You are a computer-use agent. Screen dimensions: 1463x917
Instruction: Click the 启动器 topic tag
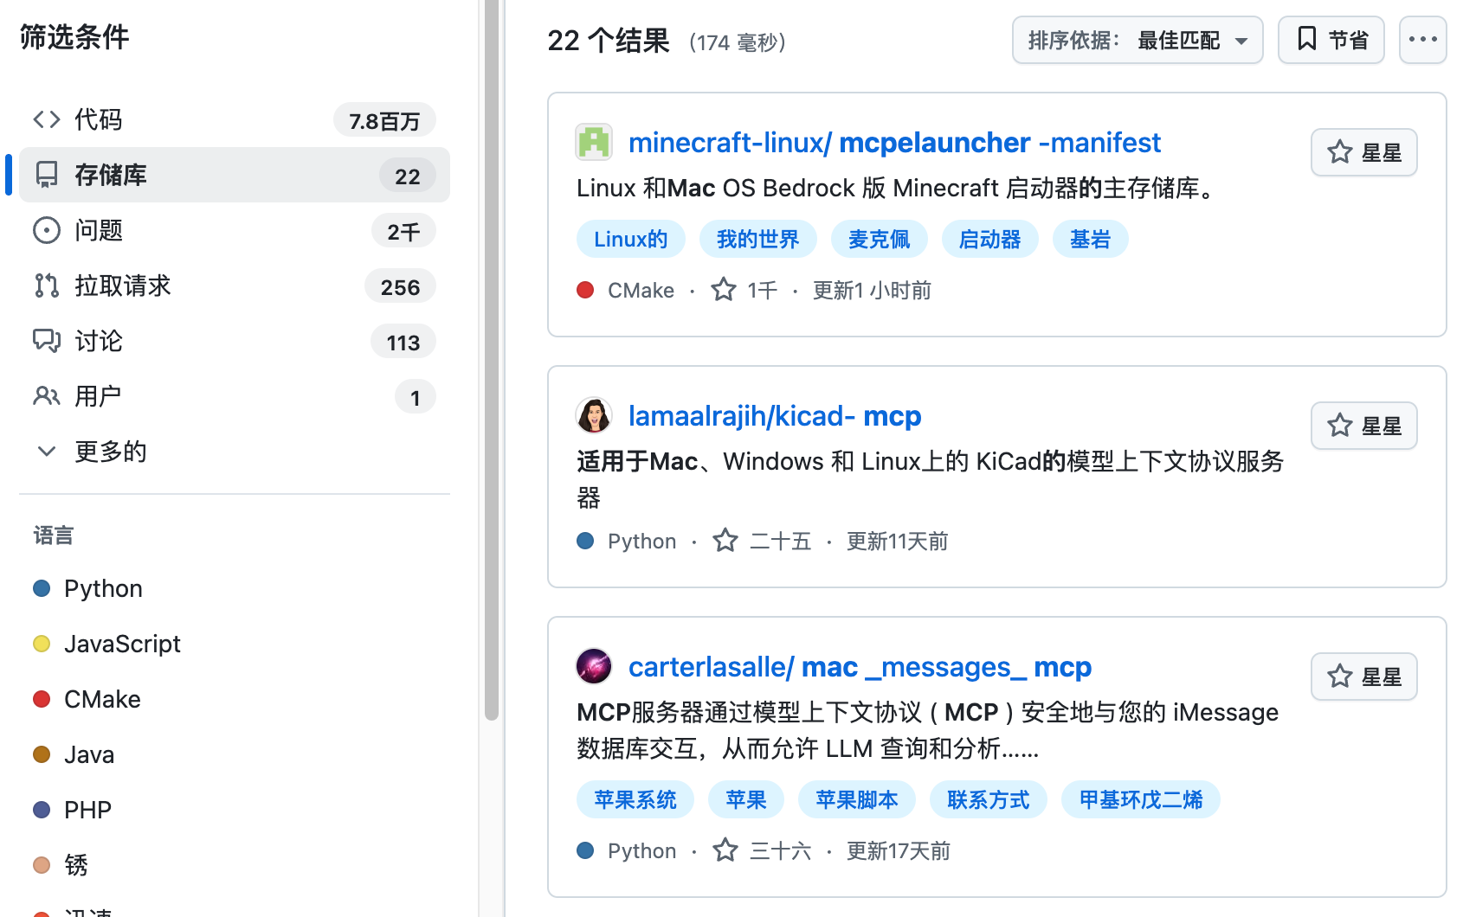990,239
